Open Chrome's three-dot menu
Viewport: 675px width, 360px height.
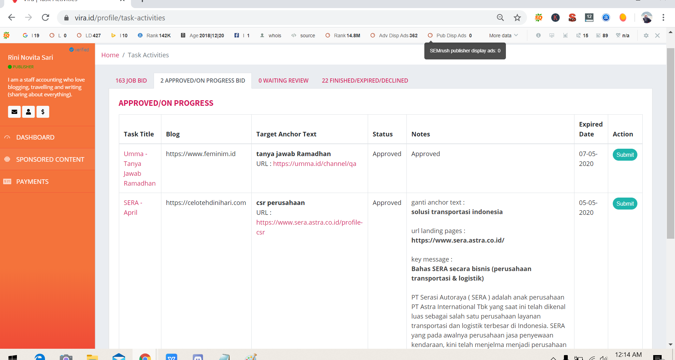(663, 18)
